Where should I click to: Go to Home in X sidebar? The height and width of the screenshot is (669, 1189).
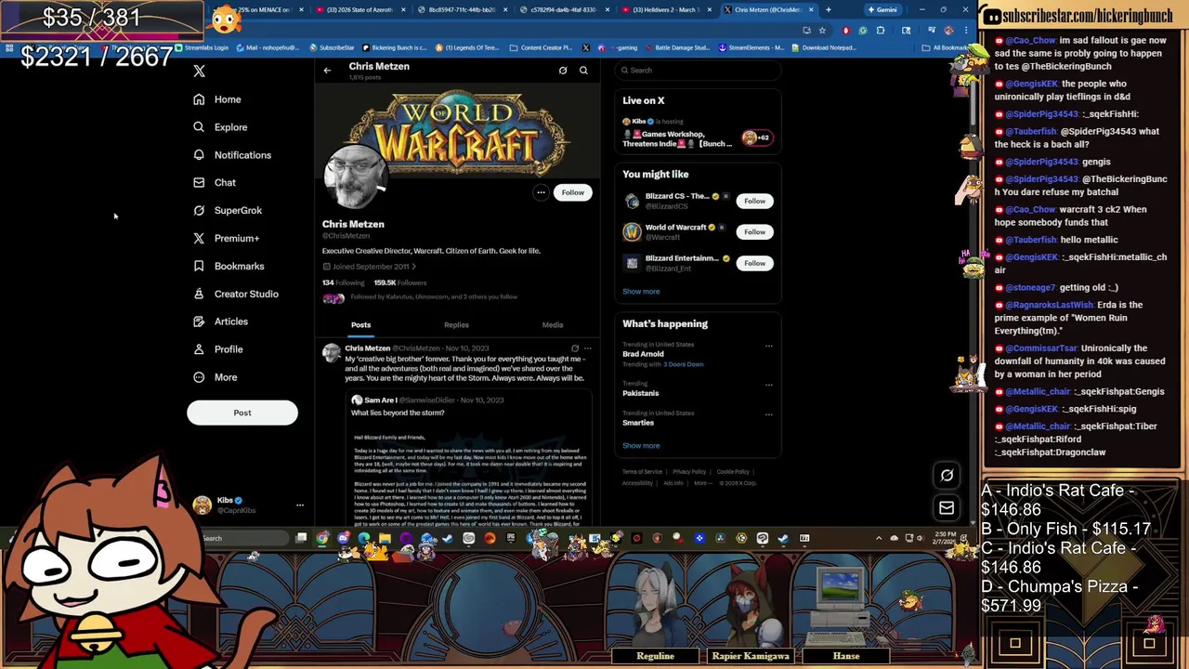point(217,99)
